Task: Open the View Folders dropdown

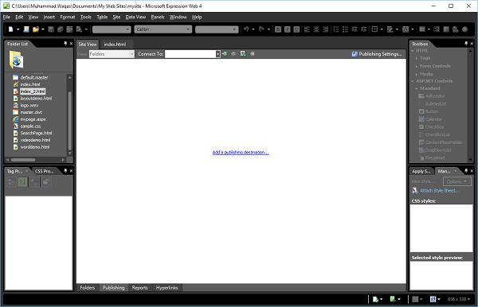Action: click(x=131, y=54)
